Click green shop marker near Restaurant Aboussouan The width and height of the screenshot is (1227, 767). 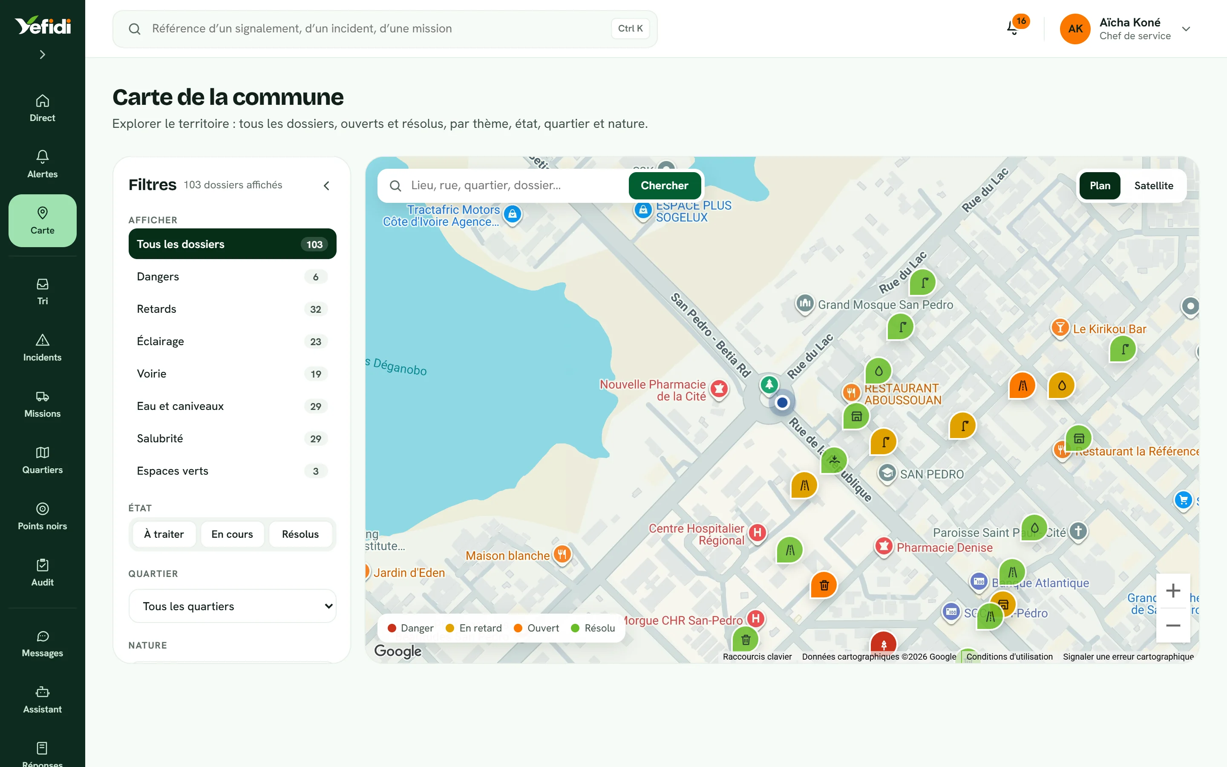[x=856, y=416]
